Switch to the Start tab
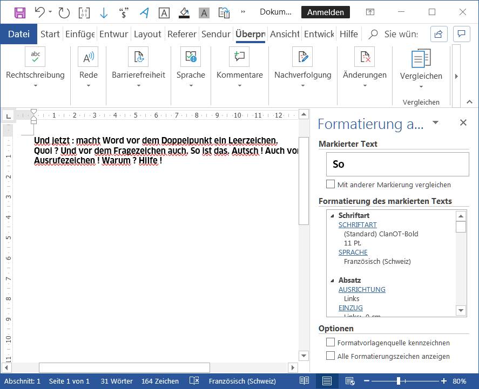 pyautogui.click(x=50, y=34)
